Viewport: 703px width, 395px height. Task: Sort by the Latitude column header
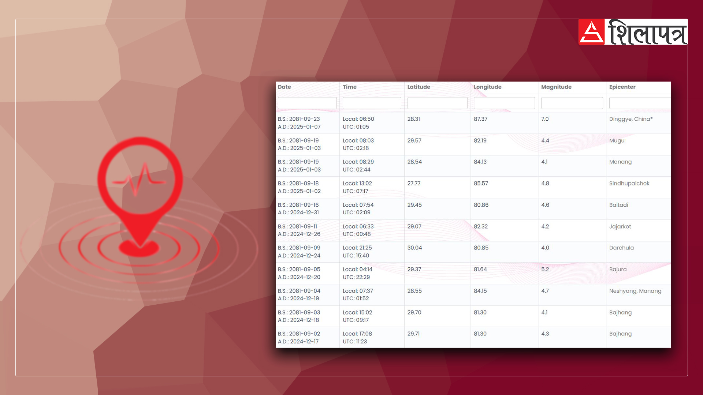[x=419, y=87]
